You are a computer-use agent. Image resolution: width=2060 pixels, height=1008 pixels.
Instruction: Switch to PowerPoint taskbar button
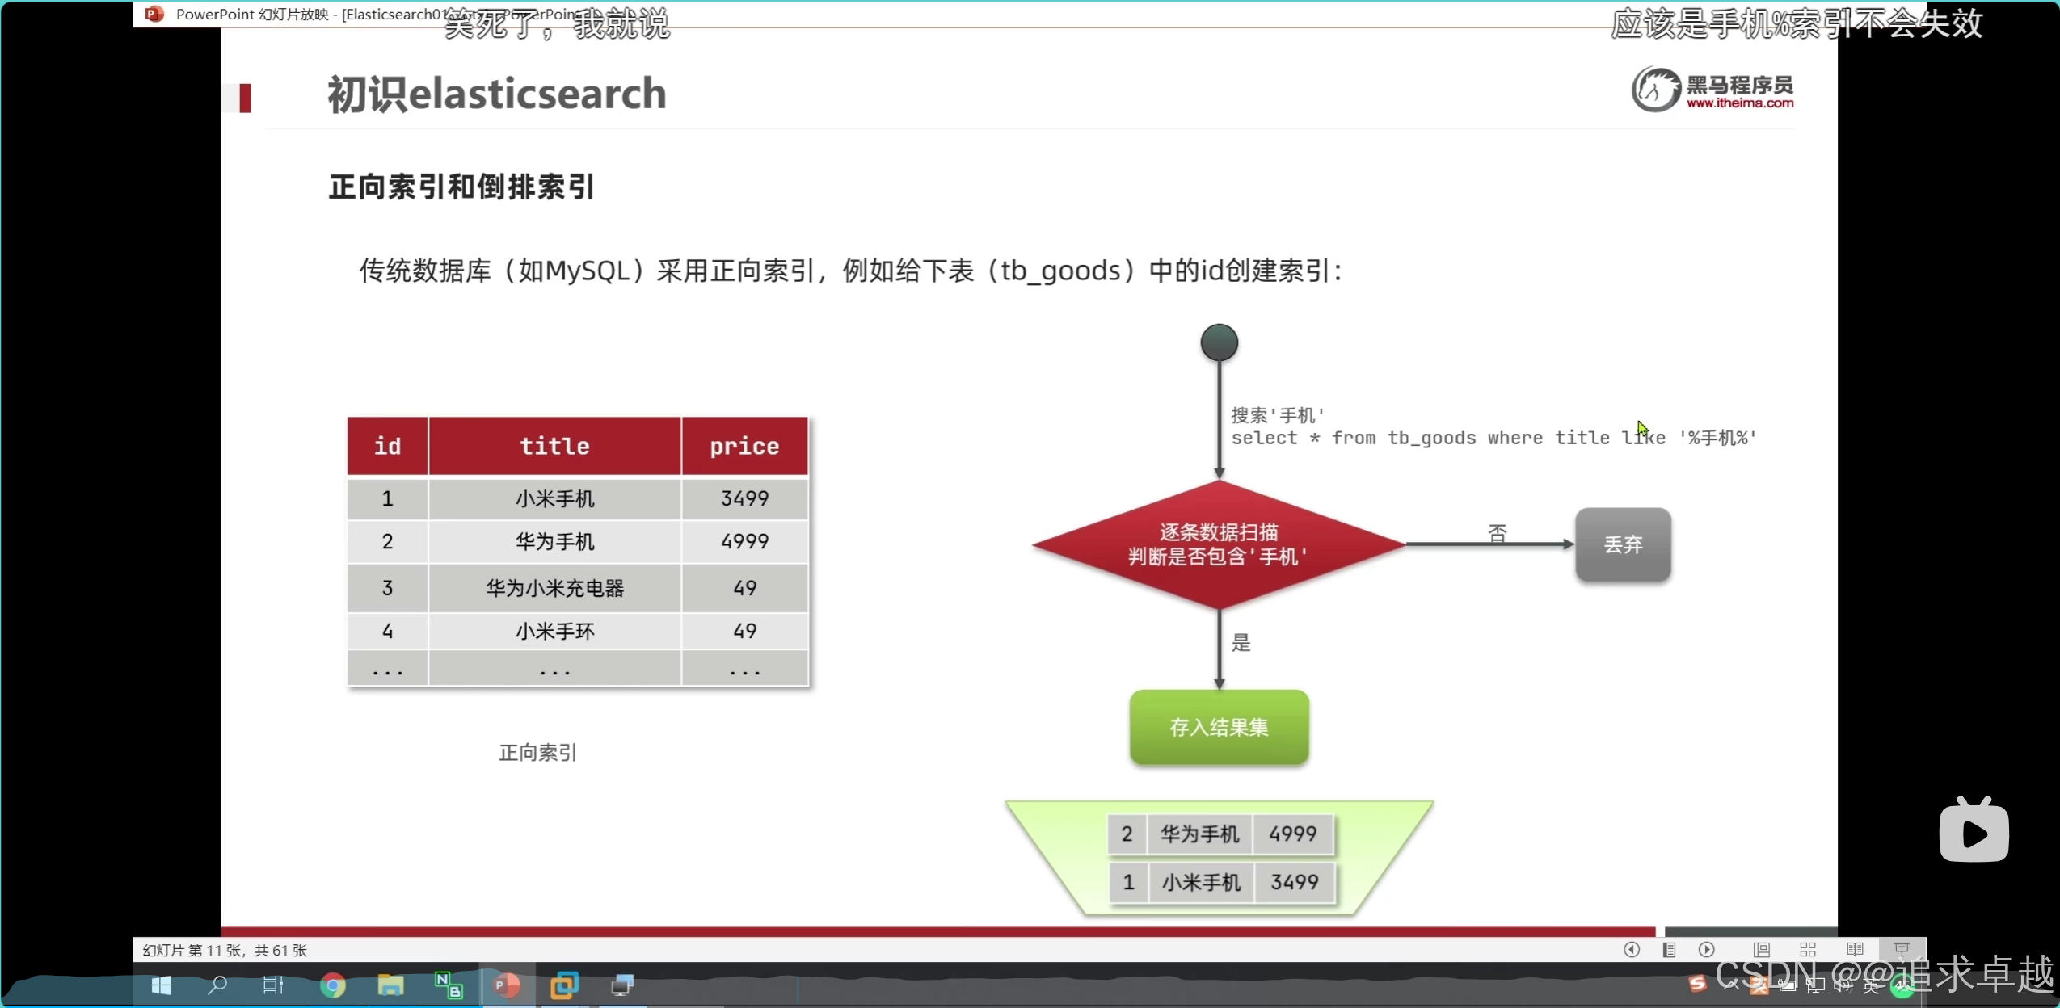coord(508,985)
